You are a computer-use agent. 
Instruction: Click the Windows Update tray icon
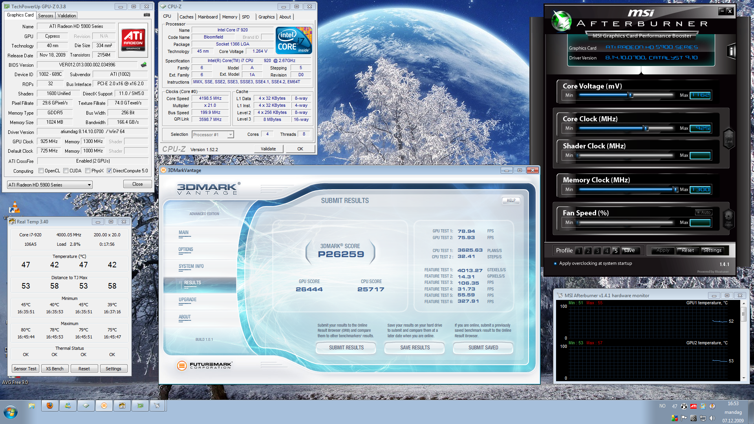point(703,406)
